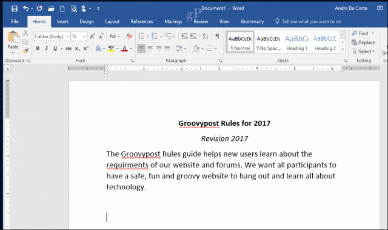
Task: Customize Quick Access Toolbar dropdown
Action: 98,8
